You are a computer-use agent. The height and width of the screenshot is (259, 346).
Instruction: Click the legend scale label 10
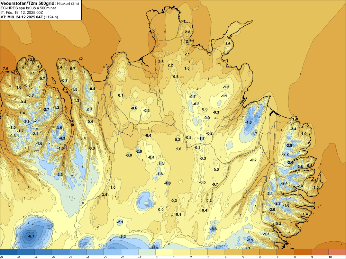[x=330, y=257]
